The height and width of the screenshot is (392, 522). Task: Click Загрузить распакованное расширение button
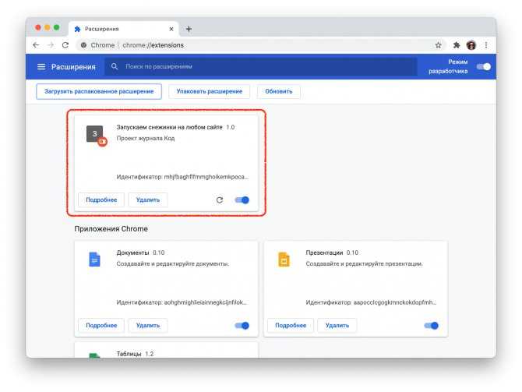(x=99, y=91)
